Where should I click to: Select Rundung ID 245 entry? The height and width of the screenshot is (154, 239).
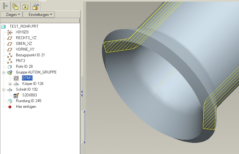[28, 101]
